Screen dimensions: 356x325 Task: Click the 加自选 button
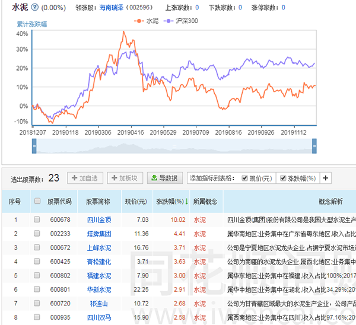tap(85, 178)
